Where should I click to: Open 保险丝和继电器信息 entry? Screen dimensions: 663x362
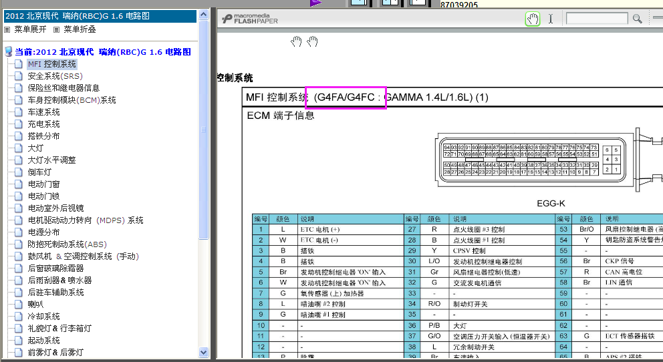[63, 88]
